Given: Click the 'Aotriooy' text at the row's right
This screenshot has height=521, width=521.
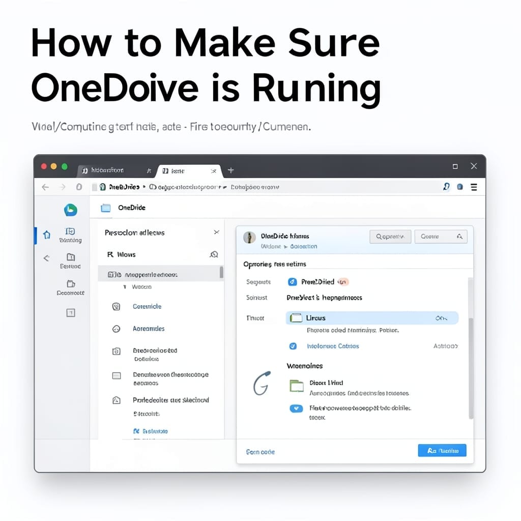Looking at the screenshot, I should 446,346.
